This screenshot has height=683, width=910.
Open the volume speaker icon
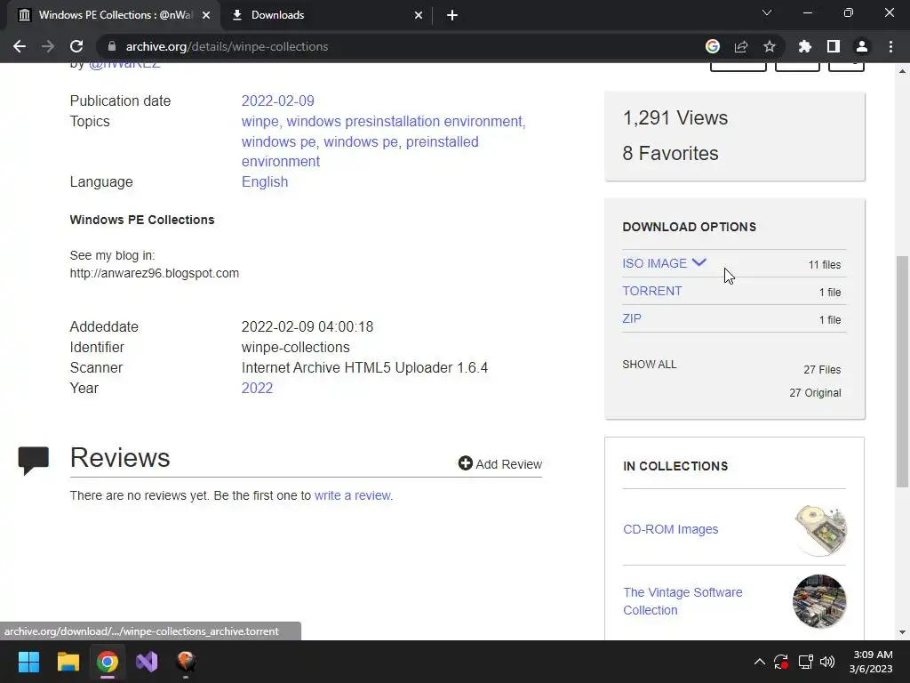827,662
